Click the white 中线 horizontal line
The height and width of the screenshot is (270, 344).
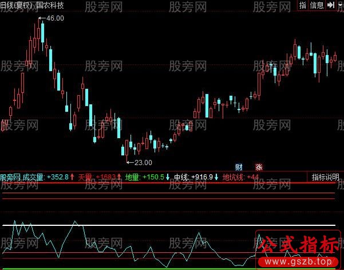(172, 225)
